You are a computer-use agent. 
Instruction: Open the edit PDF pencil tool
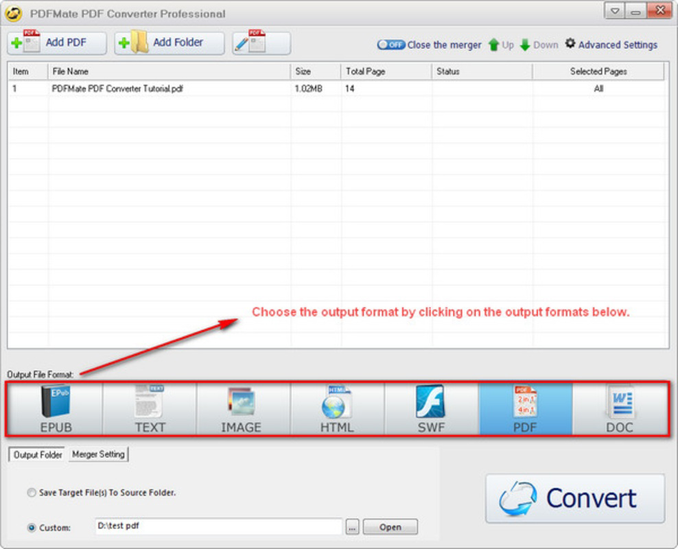click(261, 43)
